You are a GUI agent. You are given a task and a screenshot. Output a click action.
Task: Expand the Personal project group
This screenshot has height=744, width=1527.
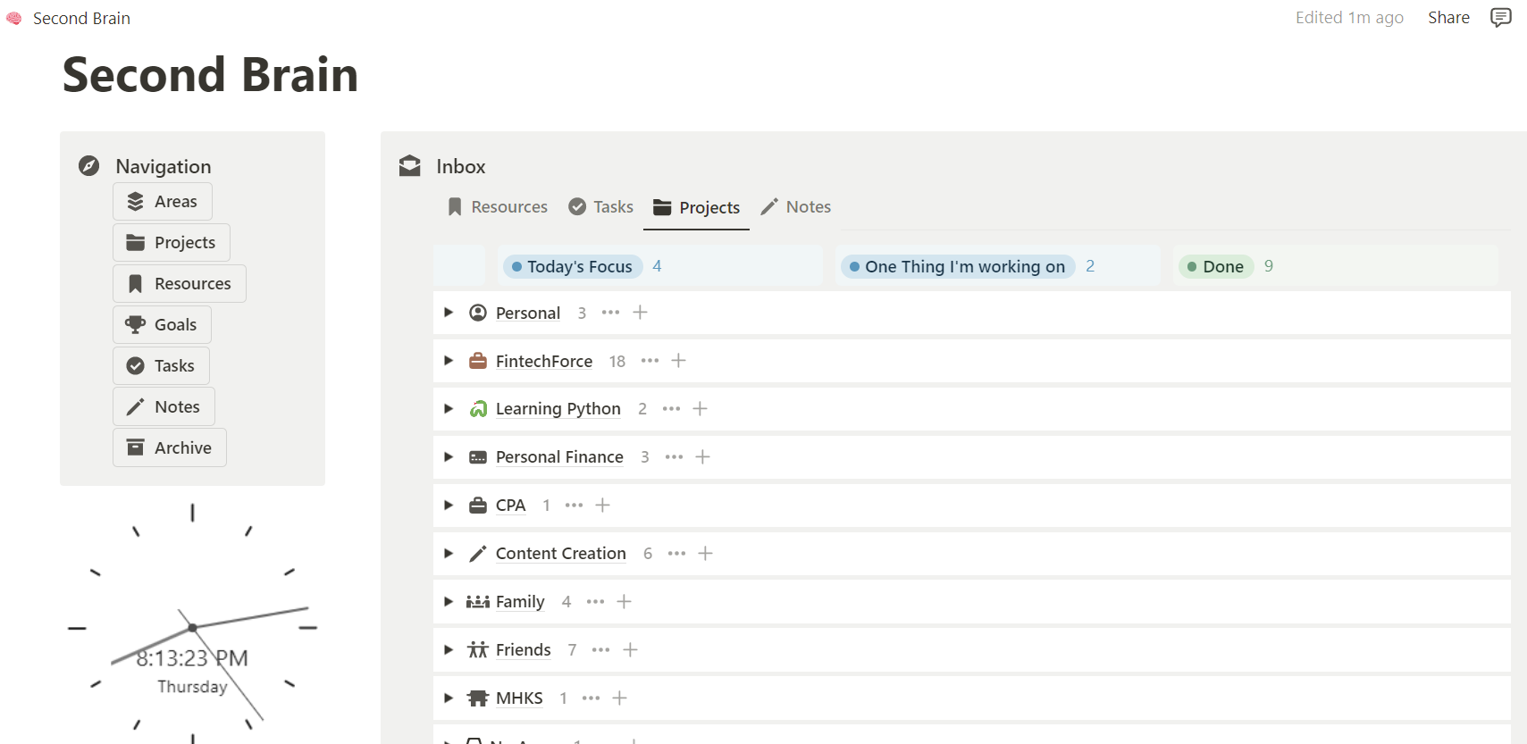tap(449, 313)
